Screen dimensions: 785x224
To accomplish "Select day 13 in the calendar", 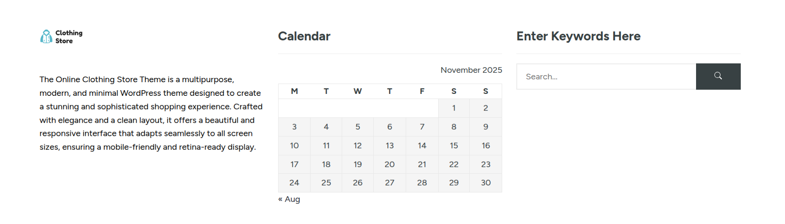I will tap(390, 146).
